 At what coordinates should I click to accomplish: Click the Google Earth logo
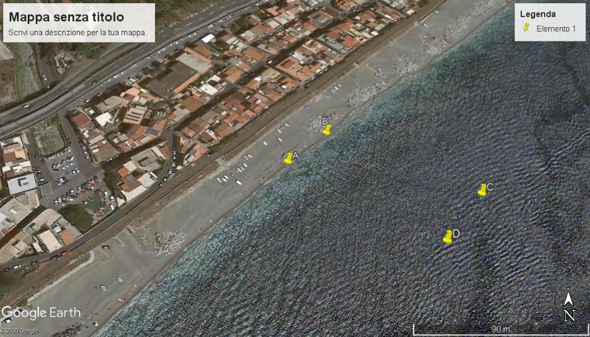41,312
